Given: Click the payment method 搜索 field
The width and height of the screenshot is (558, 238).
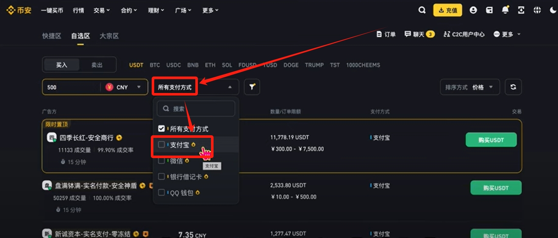Looking at the screenshot, I should pos(196,109).
